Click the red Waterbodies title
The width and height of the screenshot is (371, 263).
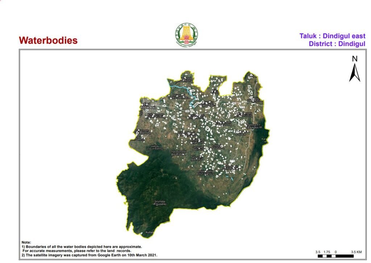48,40
